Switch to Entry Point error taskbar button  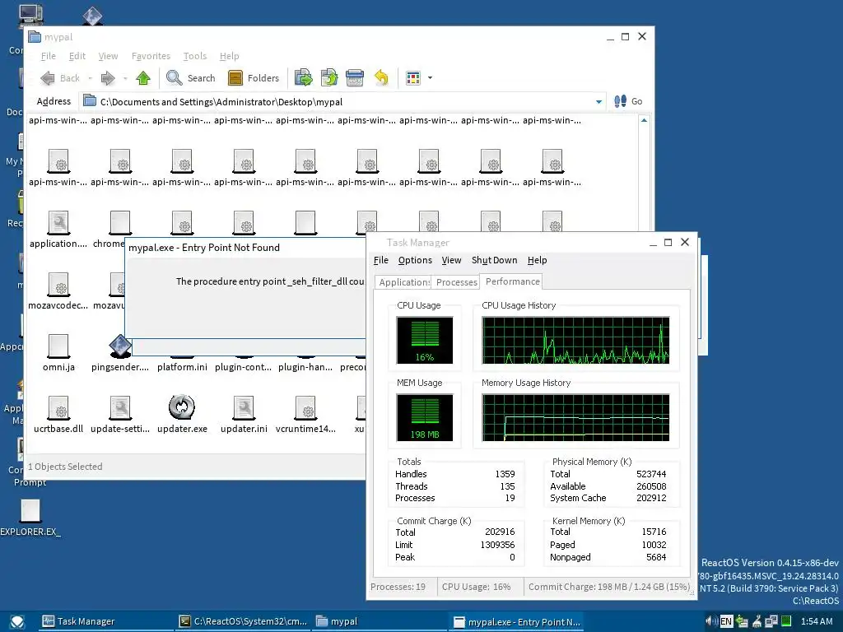516,621
